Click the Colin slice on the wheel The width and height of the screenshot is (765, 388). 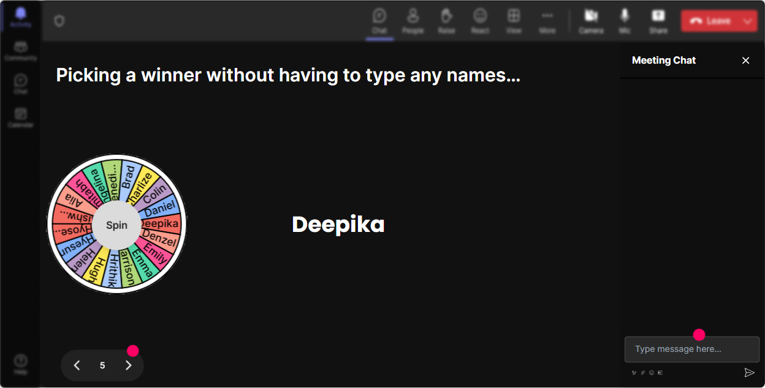point(153,194)
